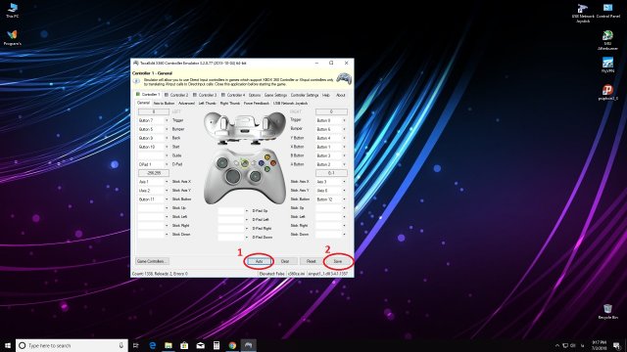The width and height of the screenshot is (627, 352).
Task: Select the Right Thumb sub-tab
Action: click(x=230, y=104)
